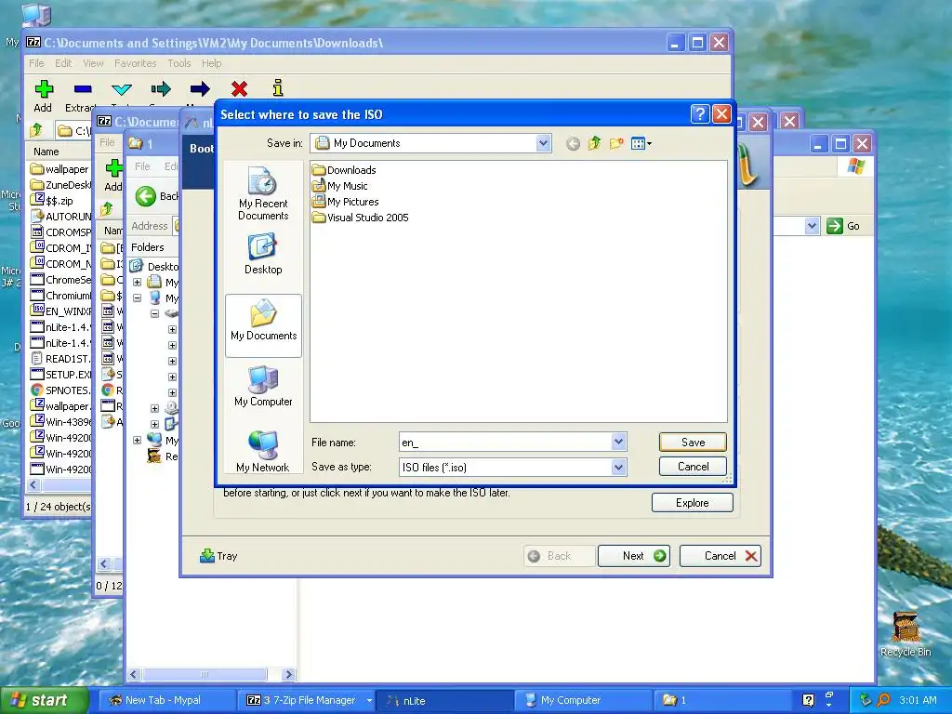Click the red Delete X icon in 7-Zip
This screenshot has height=714, width=952.
click(x=239, y=89)
